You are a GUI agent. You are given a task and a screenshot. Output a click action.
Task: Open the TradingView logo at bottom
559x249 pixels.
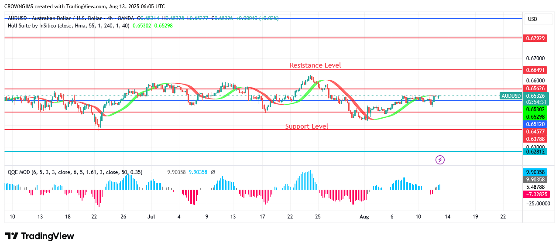tap(40, 236)
